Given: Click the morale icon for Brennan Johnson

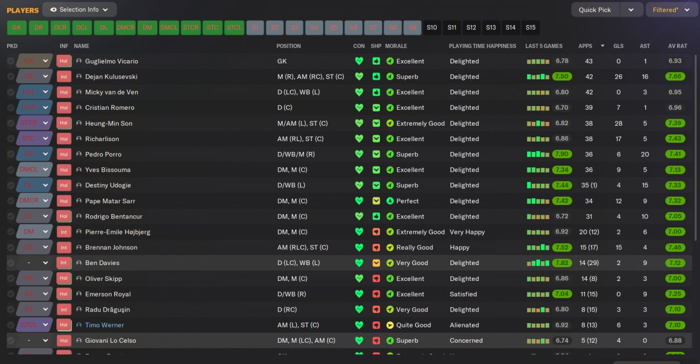Looking at the screenshot, I should pos(390,248).
